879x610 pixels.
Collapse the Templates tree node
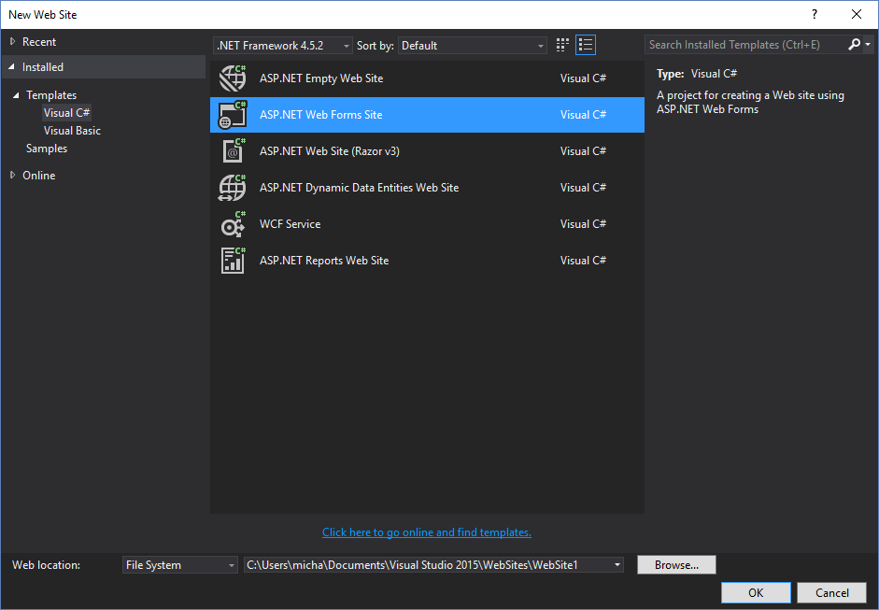pyautogui.click(x=16, y=95)
